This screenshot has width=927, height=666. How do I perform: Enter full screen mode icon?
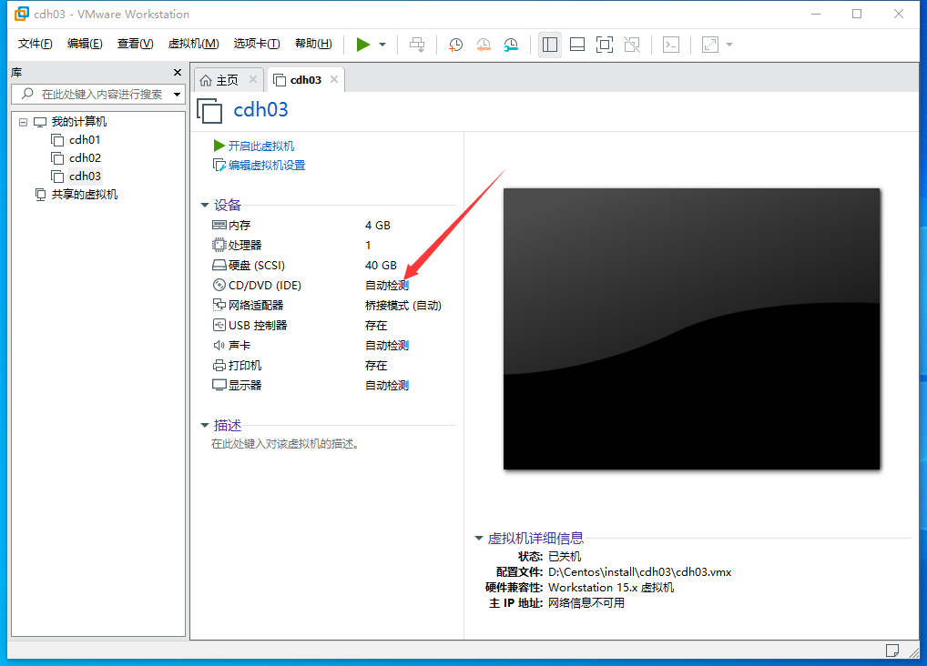coord(605,45)
